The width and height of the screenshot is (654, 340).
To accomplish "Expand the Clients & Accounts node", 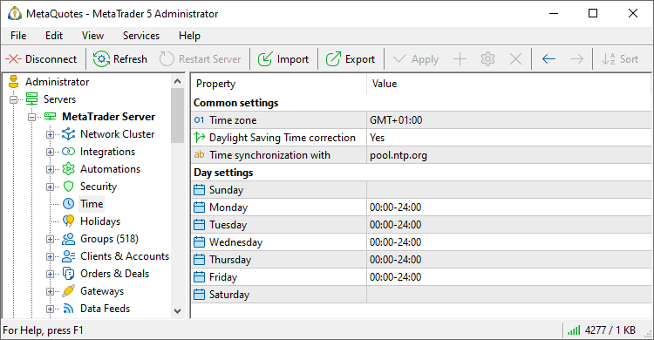I will [x=50, y=256].
